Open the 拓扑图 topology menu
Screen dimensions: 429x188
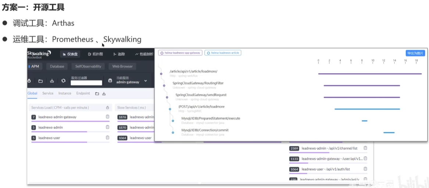tap(96, 54)
